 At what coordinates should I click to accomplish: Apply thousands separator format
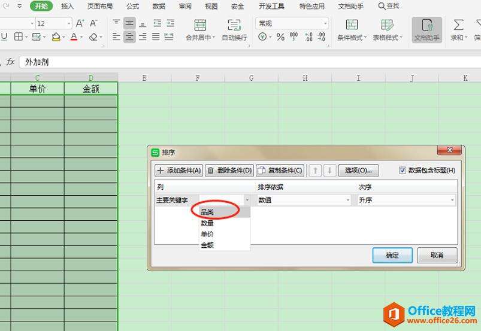click(x=294, y=37)
